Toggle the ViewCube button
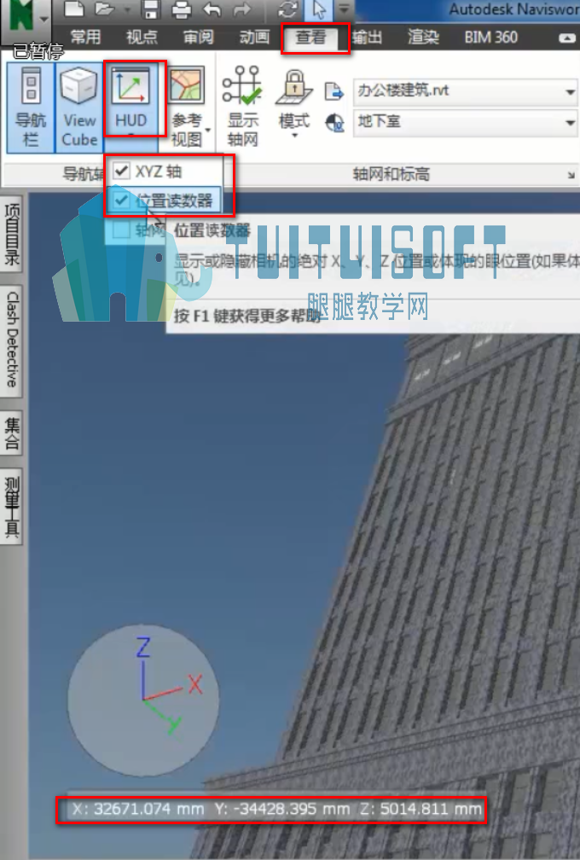 [x=79, y=107]
